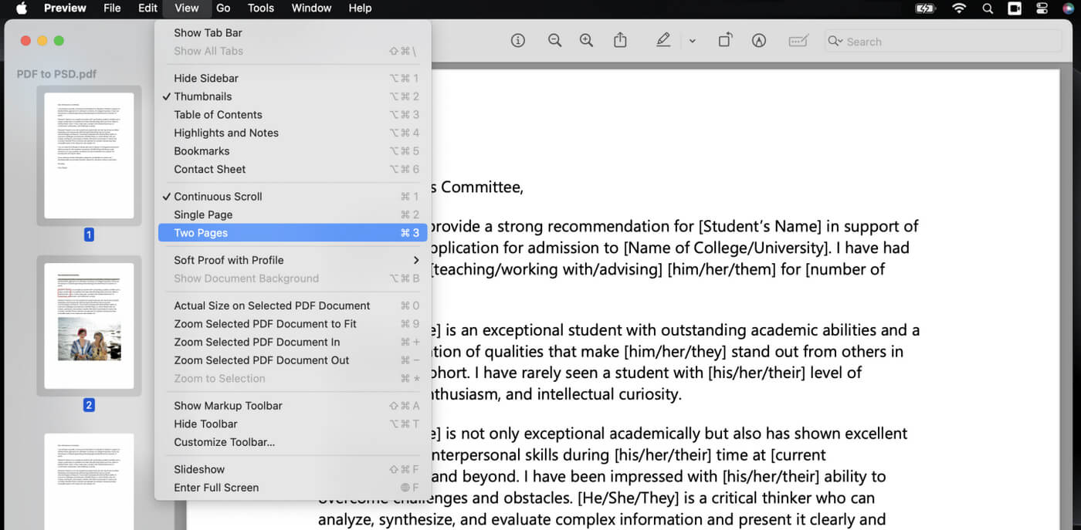The height and width of the screenshot is (530, 1081).
Task: Open the Tools menu
Action: coord(260,8)
